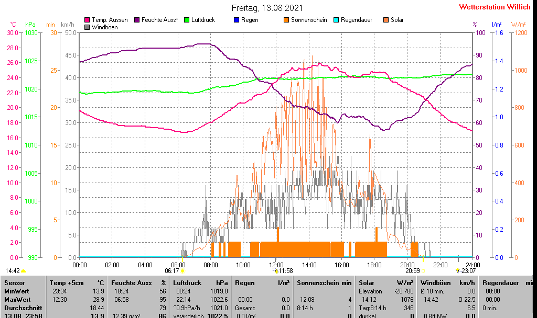Select the 'Temp. Aussen' legend label
The height and width of the screenshot is (318, 537).
[x=110, y=20]
